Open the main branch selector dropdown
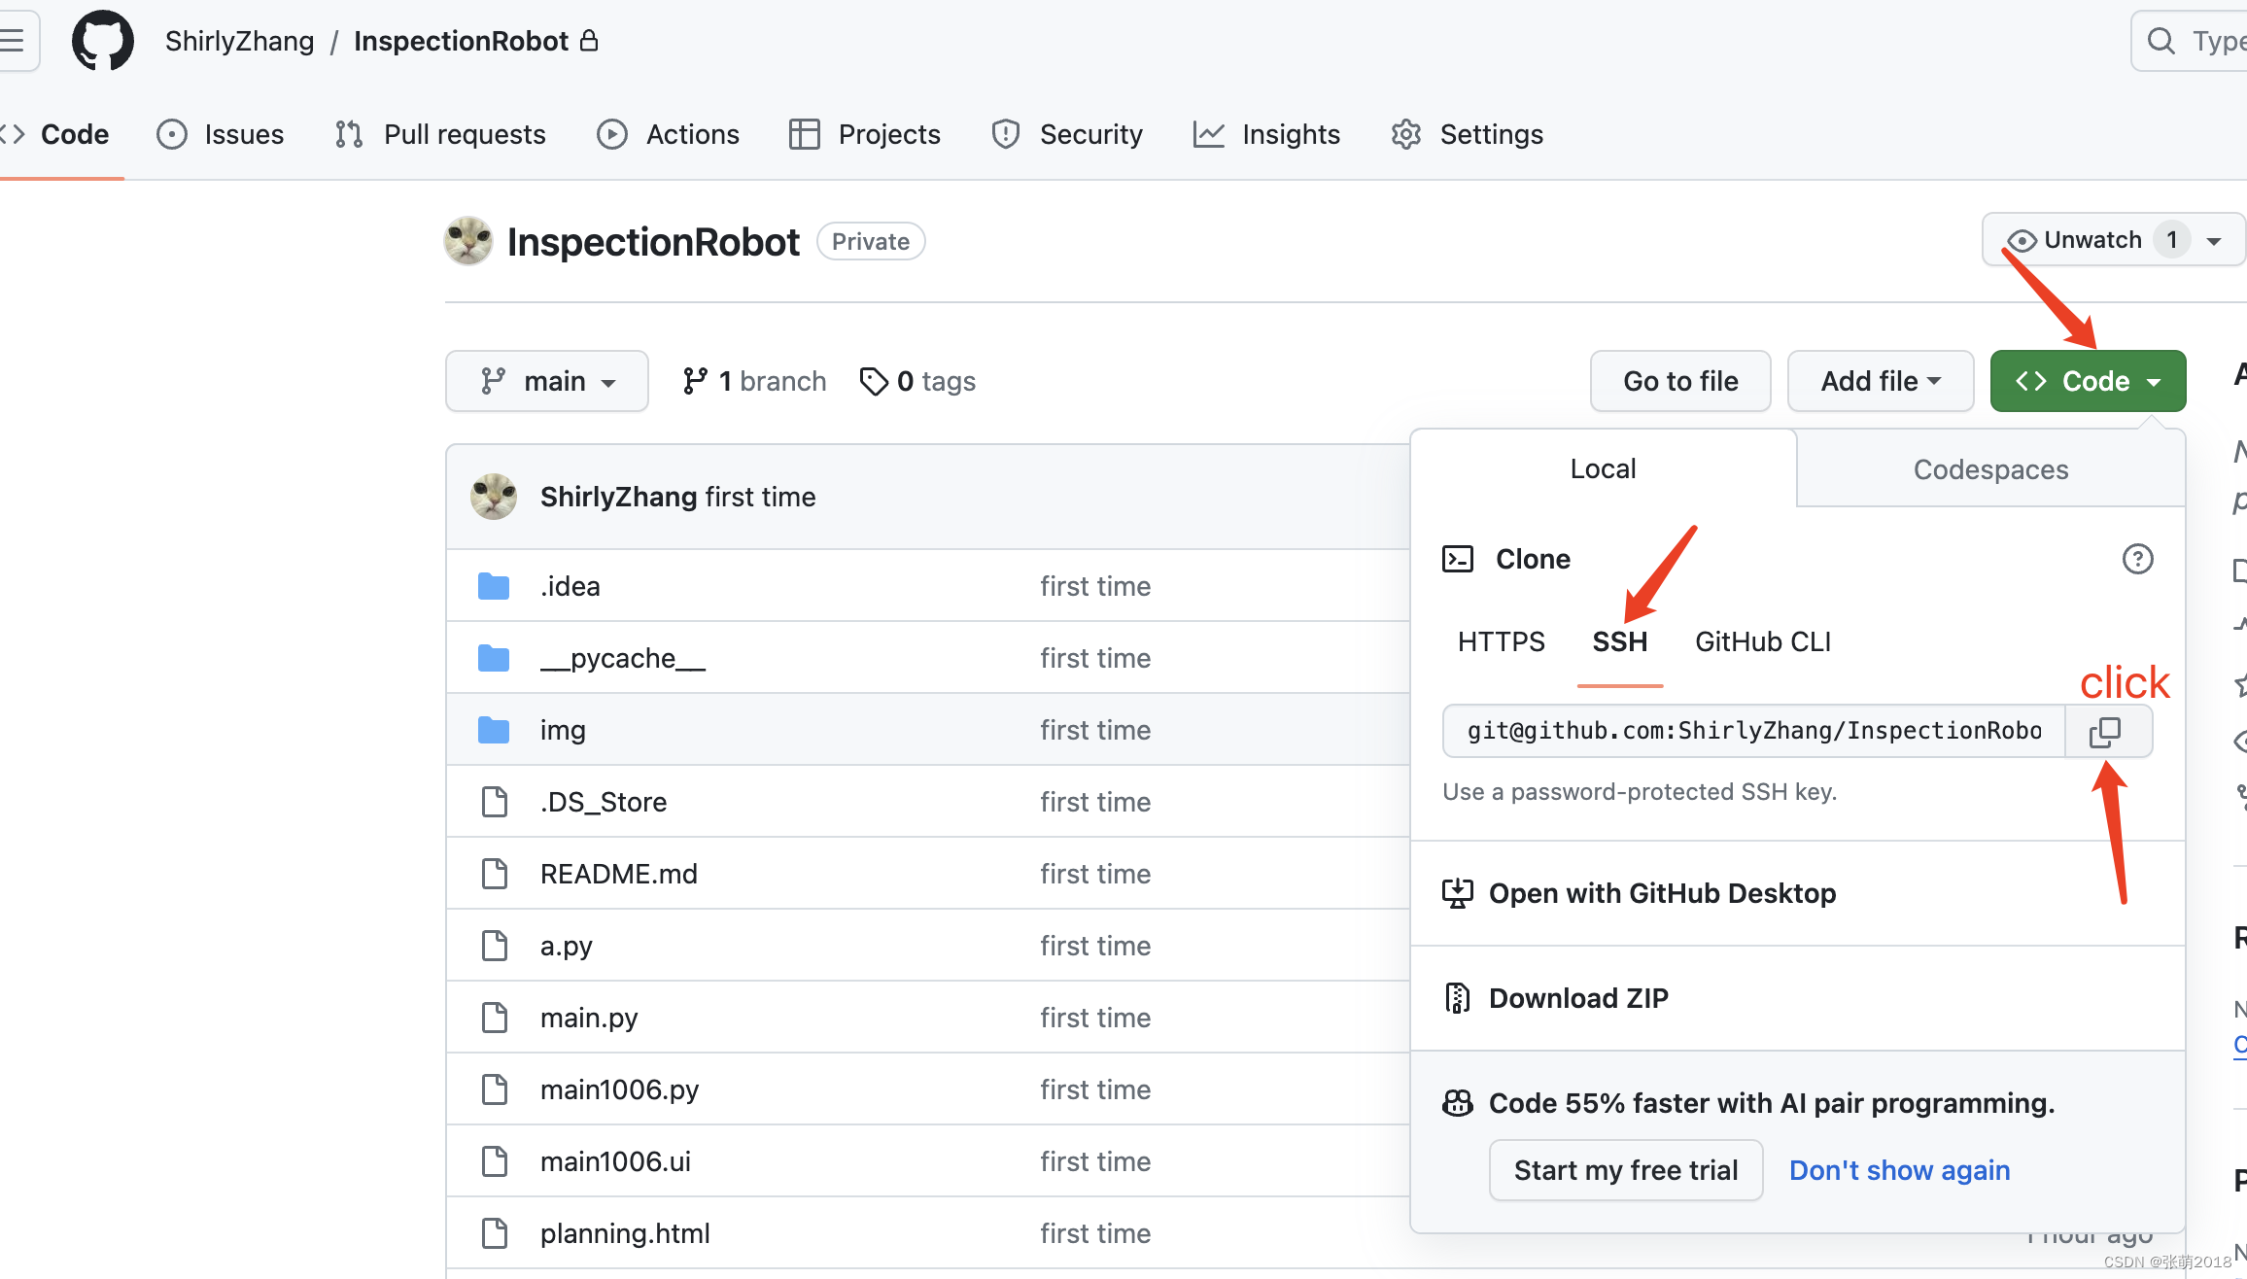This screenshot has height=1279, width=2247. pyautogui.click(x=547, y=381)
